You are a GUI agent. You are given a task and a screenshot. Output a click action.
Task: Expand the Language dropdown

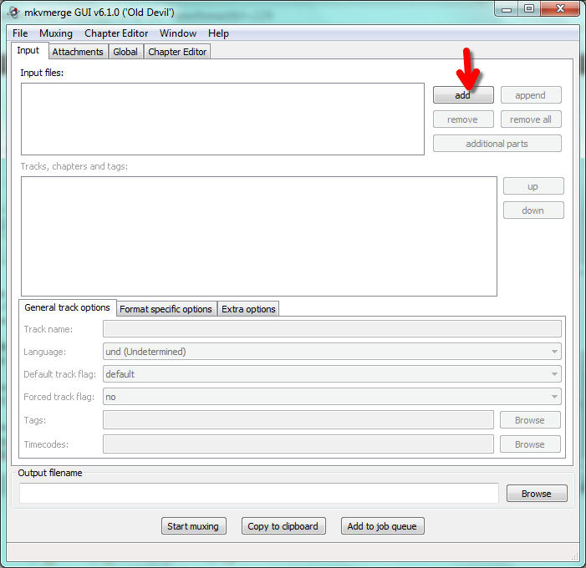pos(332,352)
